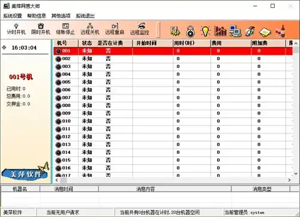Open the 系统设置 menu
This screenshot has height=217, width=300.
[13, 16]
